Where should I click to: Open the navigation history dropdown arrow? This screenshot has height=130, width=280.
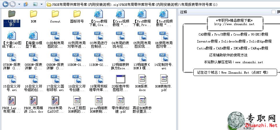tap(19, 4)
